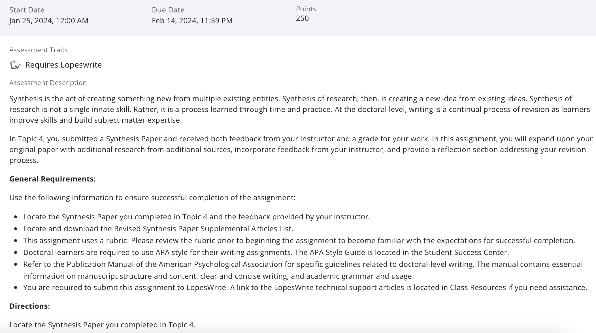Select the 250 points value

[x=302, y=18]
